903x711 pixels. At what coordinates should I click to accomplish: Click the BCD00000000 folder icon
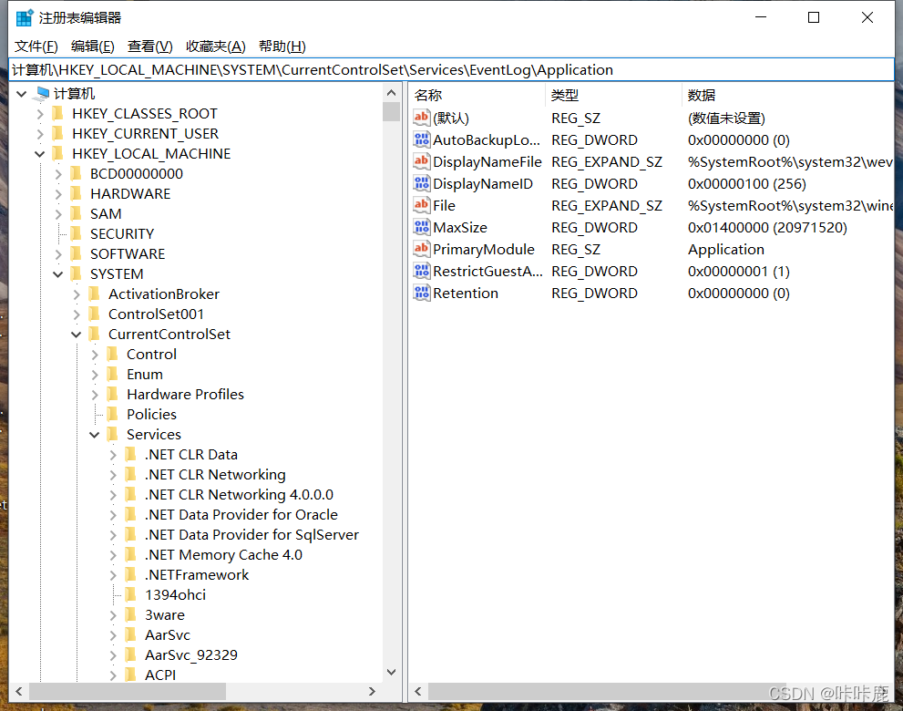click(x=76, y=173)
